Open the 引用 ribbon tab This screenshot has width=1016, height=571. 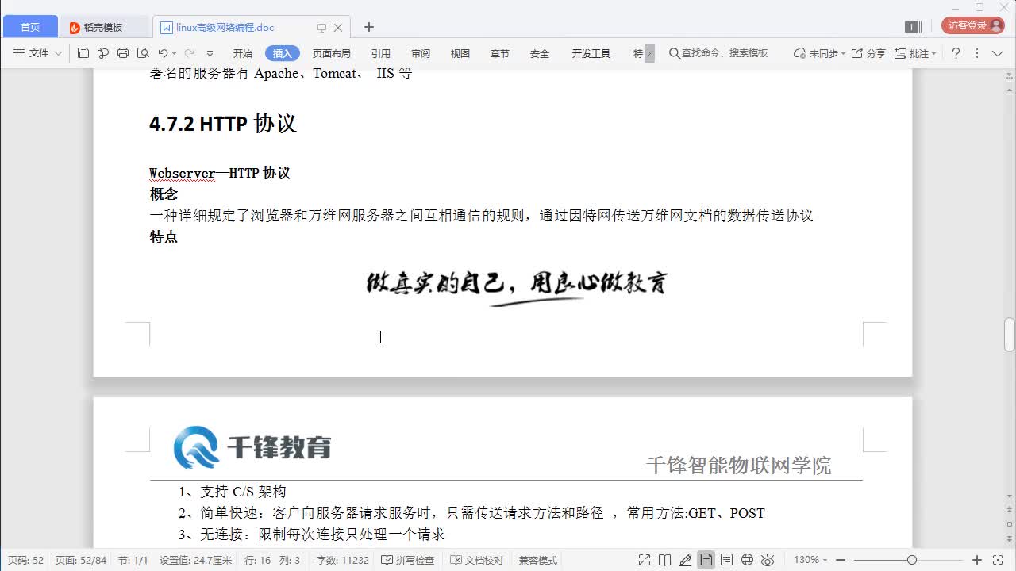[x=381, y=53]
